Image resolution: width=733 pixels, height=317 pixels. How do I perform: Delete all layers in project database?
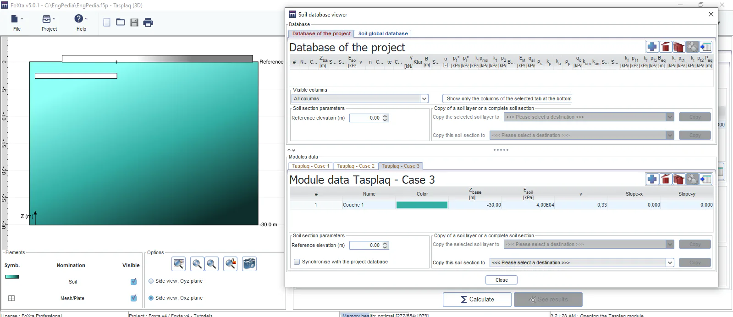click(679, 47)
